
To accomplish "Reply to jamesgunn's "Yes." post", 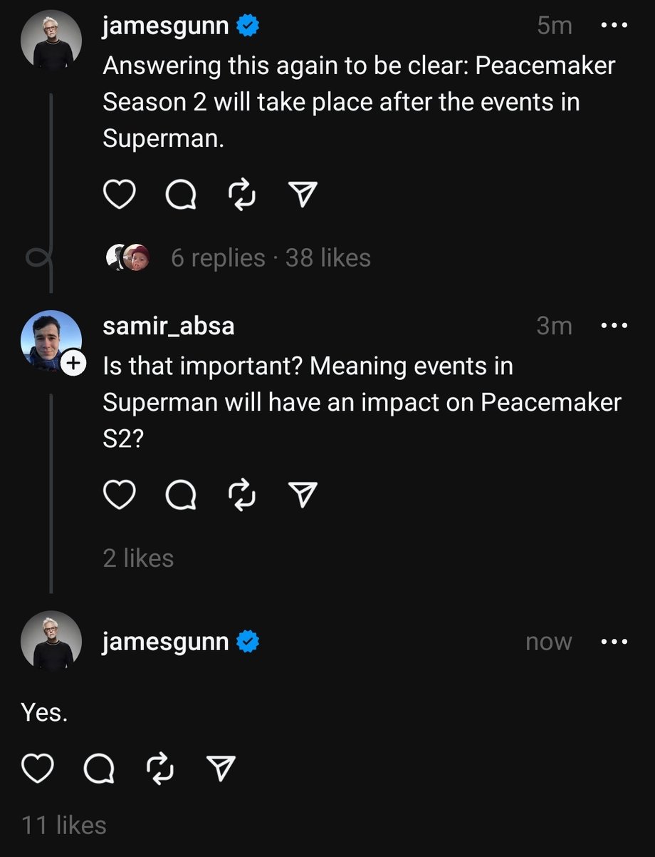I will pyautogui.click(x=99, y=768).
